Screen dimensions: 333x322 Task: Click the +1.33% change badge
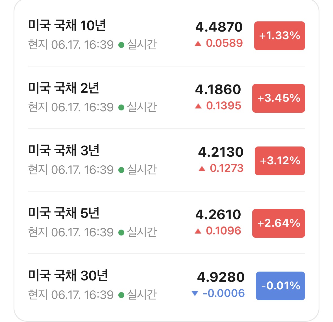click(280, 36)
